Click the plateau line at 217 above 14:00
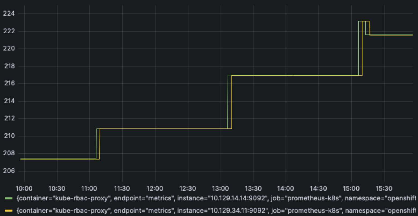The image size is (418, 216). tap(286, 75)
